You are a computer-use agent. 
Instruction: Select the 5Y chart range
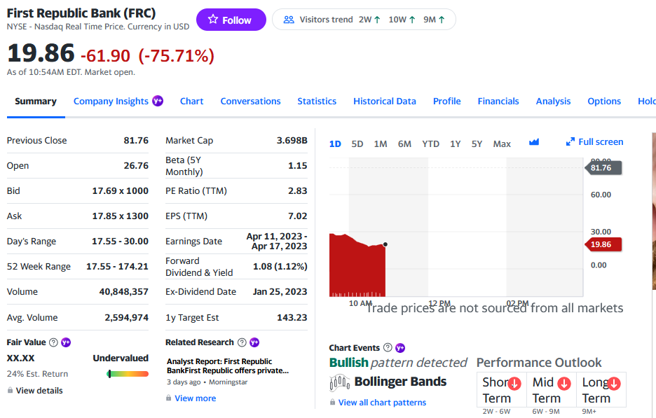(477, 144)
